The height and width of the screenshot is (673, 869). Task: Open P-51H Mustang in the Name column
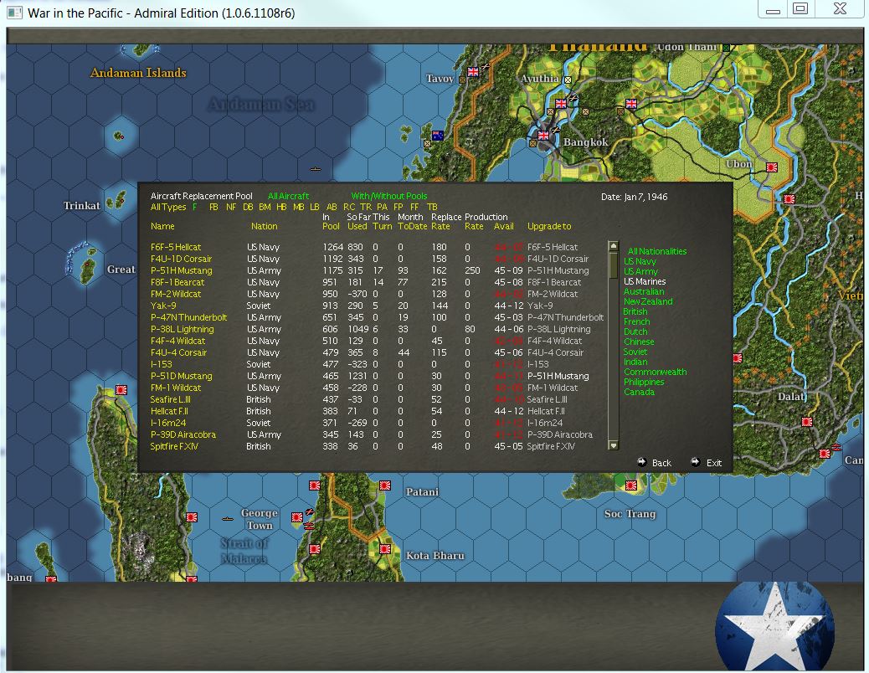point(181,270)
